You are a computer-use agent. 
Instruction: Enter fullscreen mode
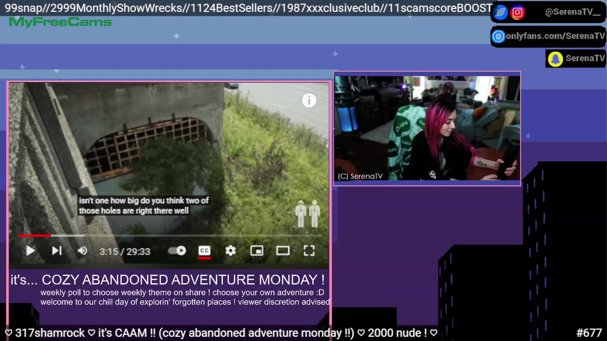click(x=309, y=251)
